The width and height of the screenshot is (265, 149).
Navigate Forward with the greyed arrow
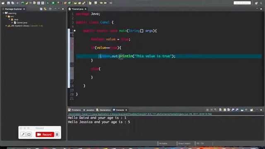(111, 3)
